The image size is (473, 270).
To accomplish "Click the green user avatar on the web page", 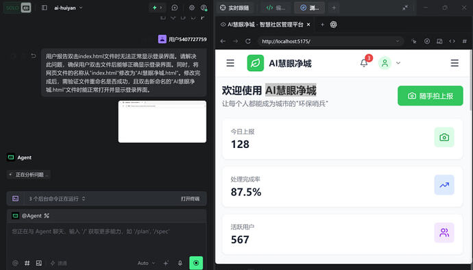I will [385, 63].
